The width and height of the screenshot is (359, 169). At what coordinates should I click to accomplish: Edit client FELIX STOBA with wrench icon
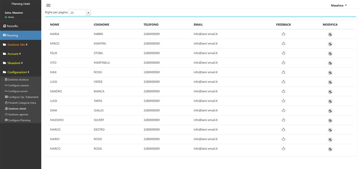(x=330, y=53)
